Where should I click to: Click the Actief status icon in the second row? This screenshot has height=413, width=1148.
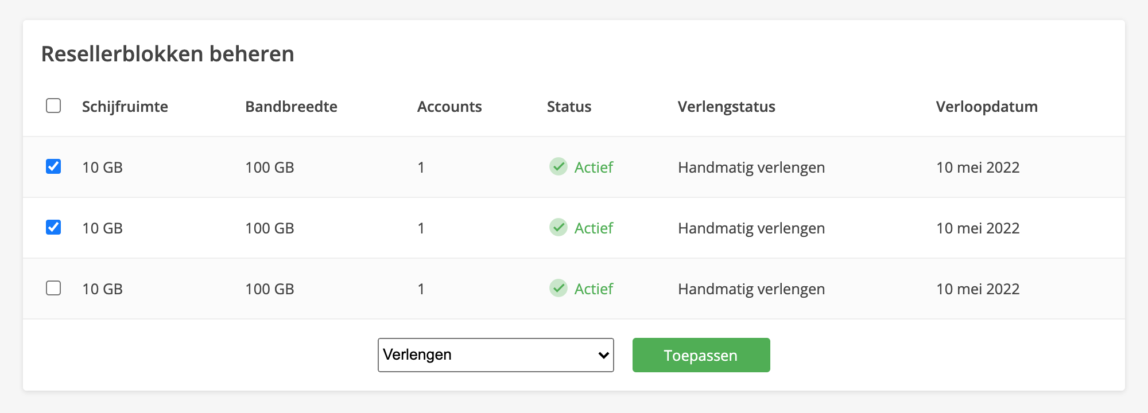pyautogui.click(x=557, y=228)
